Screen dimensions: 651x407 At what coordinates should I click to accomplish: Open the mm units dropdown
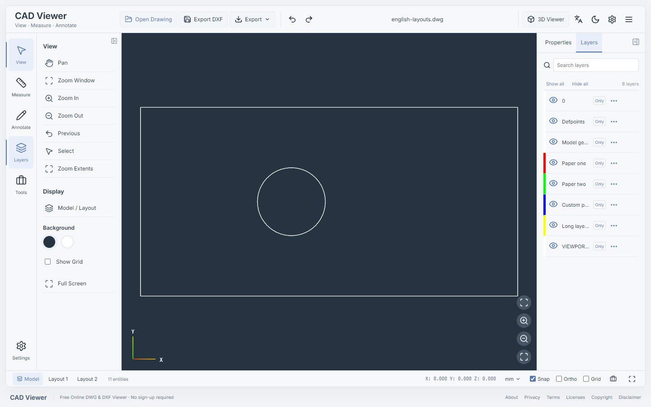click(512, 379)
